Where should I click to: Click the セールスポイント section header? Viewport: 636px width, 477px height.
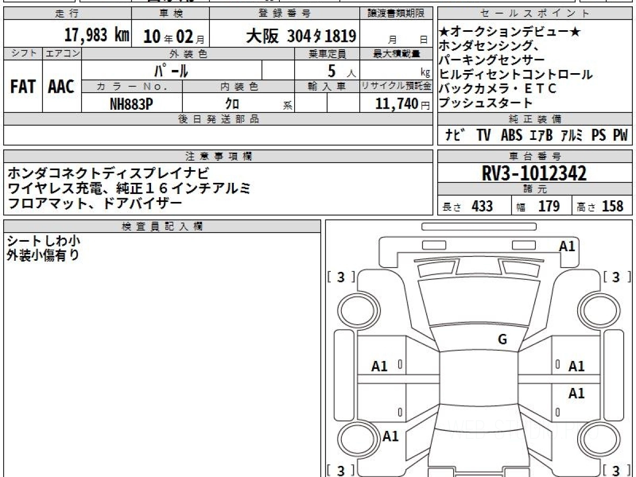pos(535,14)
